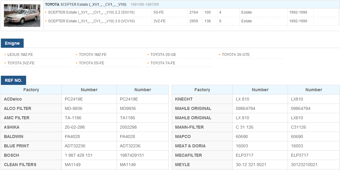Click the MEYLE factory cell

tap(202, 165)
